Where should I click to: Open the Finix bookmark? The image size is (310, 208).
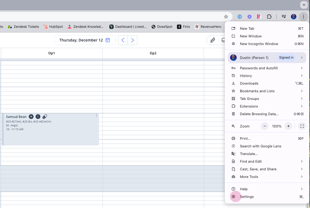pos(183,27)
